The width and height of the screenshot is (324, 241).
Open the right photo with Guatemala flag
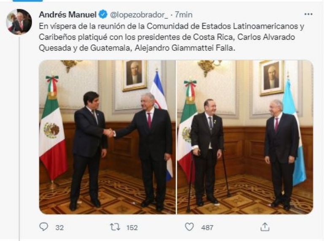point(245,137)
